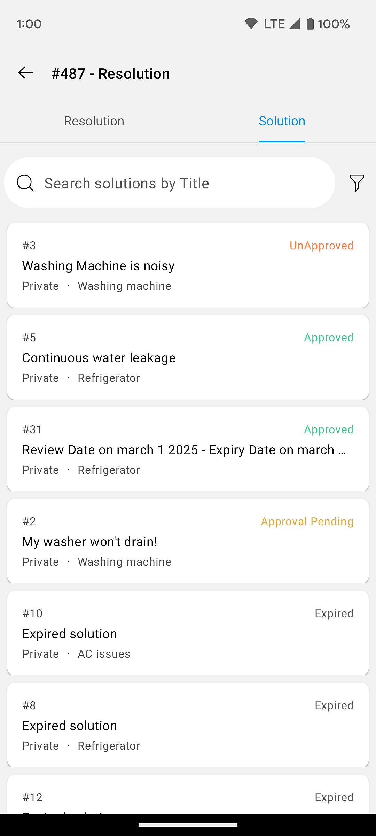Tap the UnApproved status label
This screenshot has height=836, width=376.
(321, 246)
